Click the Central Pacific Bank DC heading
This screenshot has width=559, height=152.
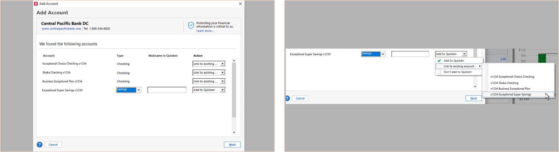65,24
